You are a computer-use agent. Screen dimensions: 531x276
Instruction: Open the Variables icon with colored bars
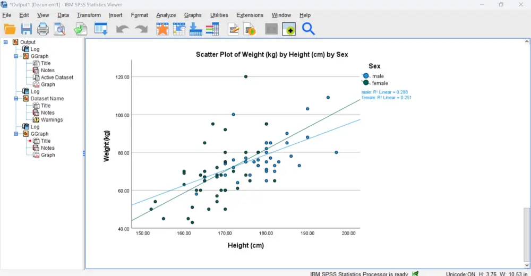point(212,29)
